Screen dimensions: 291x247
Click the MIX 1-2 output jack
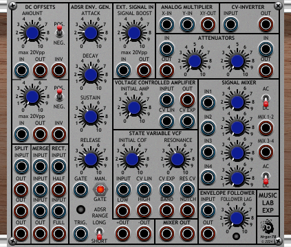click(266, 128)
